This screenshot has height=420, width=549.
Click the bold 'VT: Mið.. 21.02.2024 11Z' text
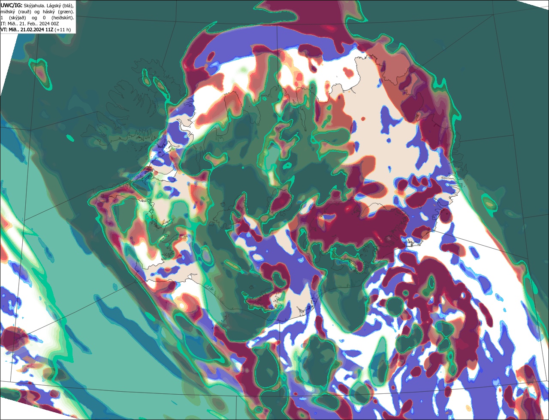pyautogui.click(x=27, y=30)
